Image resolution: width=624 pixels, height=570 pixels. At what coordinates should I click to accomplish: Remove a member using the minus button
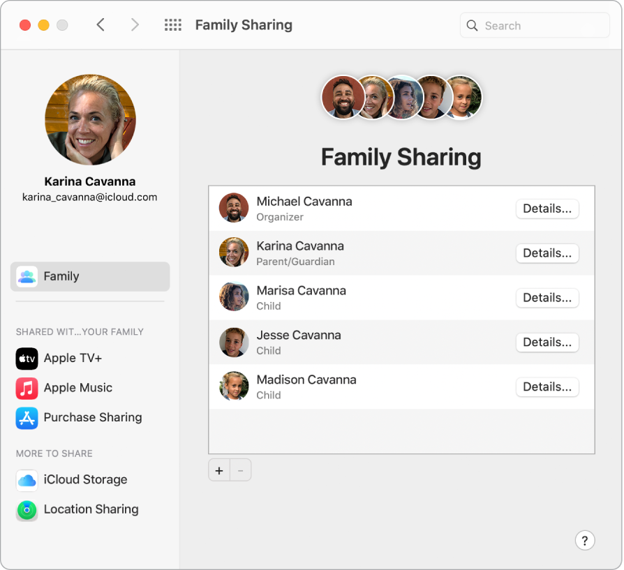(240, 470)
